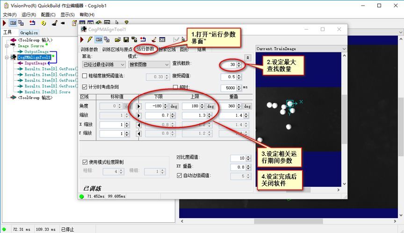Screen dimensions: 404x233
Task: Click the microscope icon in CogPMAlignTool1 toolbar
Action: pos(154,40)
